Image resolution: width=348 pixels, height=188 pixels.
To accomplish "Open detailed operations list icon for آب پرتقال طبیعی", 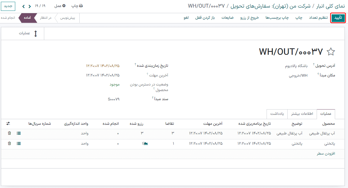I will 19,133.
